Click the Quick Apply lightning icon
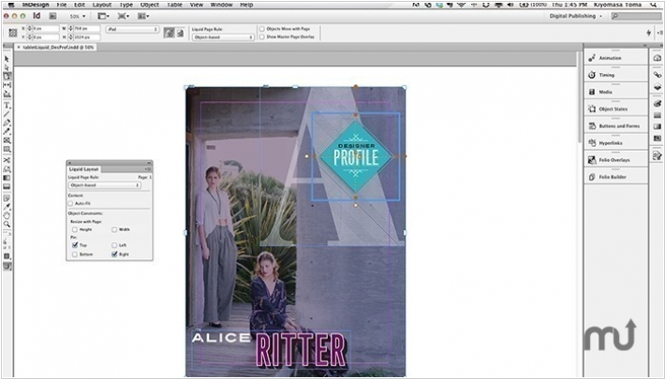The width and height of the screenshot is (665, 379). 648,33
